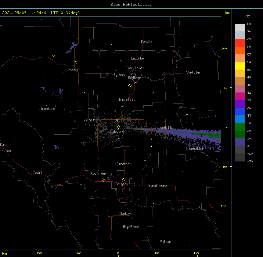The height and width of the screenshot is (257, 263).
Task: Click the yellow diamond marker between Olds and Didsbury
Action: 118,127
